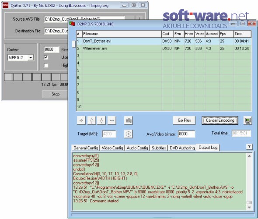258x219 pixels.
Task: Click the monitor icon beside Cancel Encoding
Action: tap(248, 120)
